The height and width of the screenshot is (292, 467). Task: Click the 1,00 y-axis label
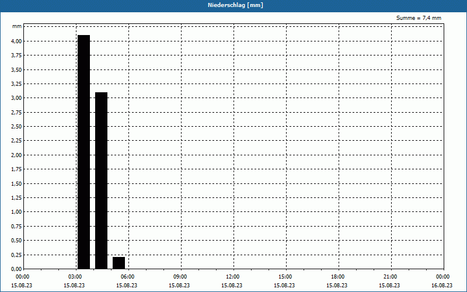click(x=16, y=212)
